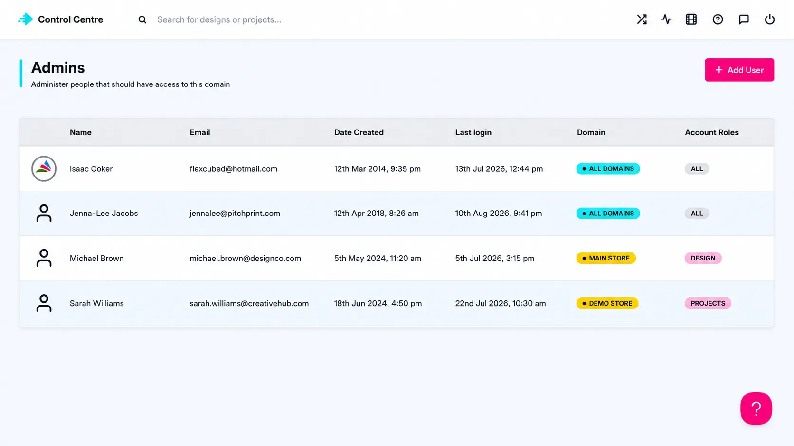The image size is (794, 446).
Task: Click the DESIGN role badge
Action: click(x=703, y=258)
